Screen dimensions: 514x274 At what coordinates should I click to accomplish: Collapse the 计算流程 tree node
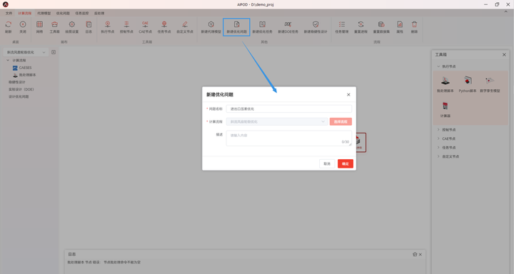click(8, 61)
